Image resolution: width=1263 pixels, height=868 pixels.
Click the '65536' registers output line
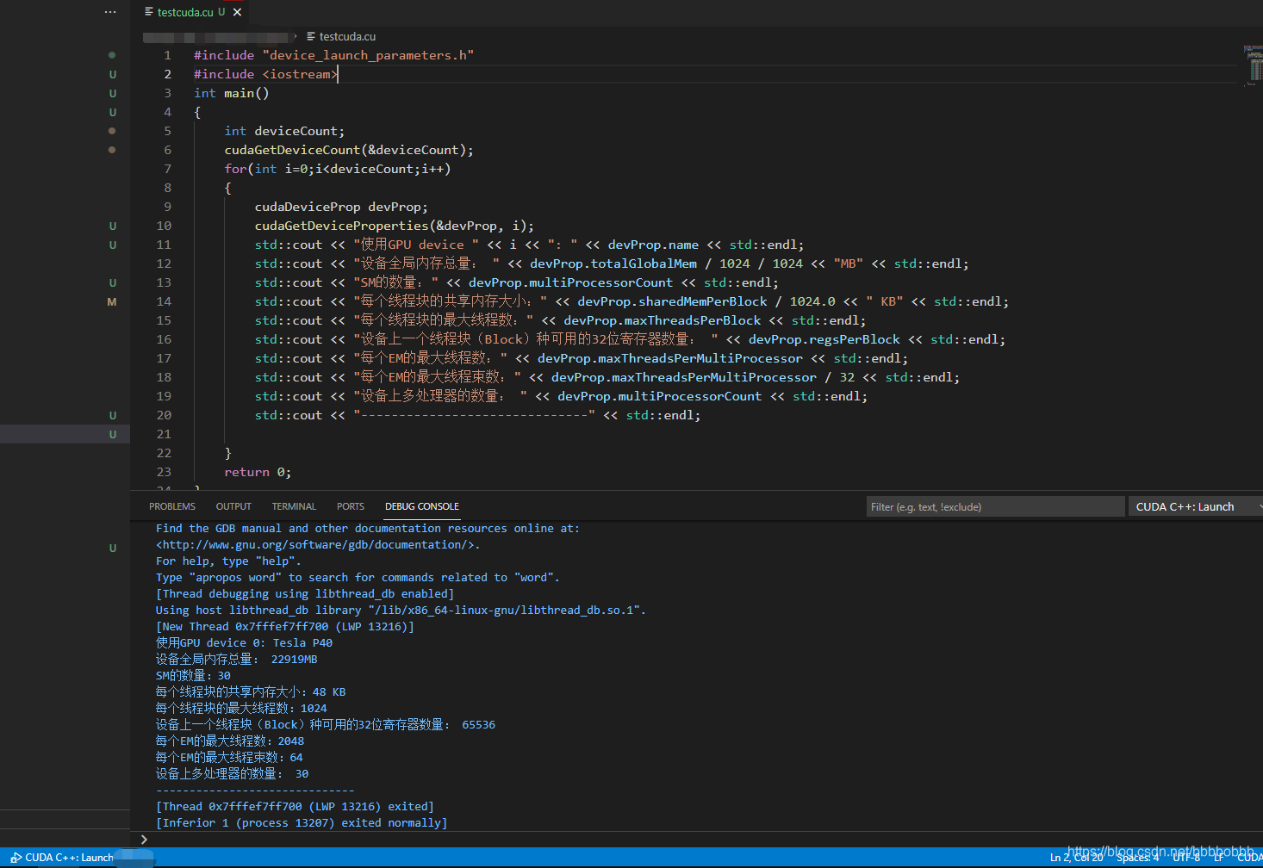coord(326,724)
